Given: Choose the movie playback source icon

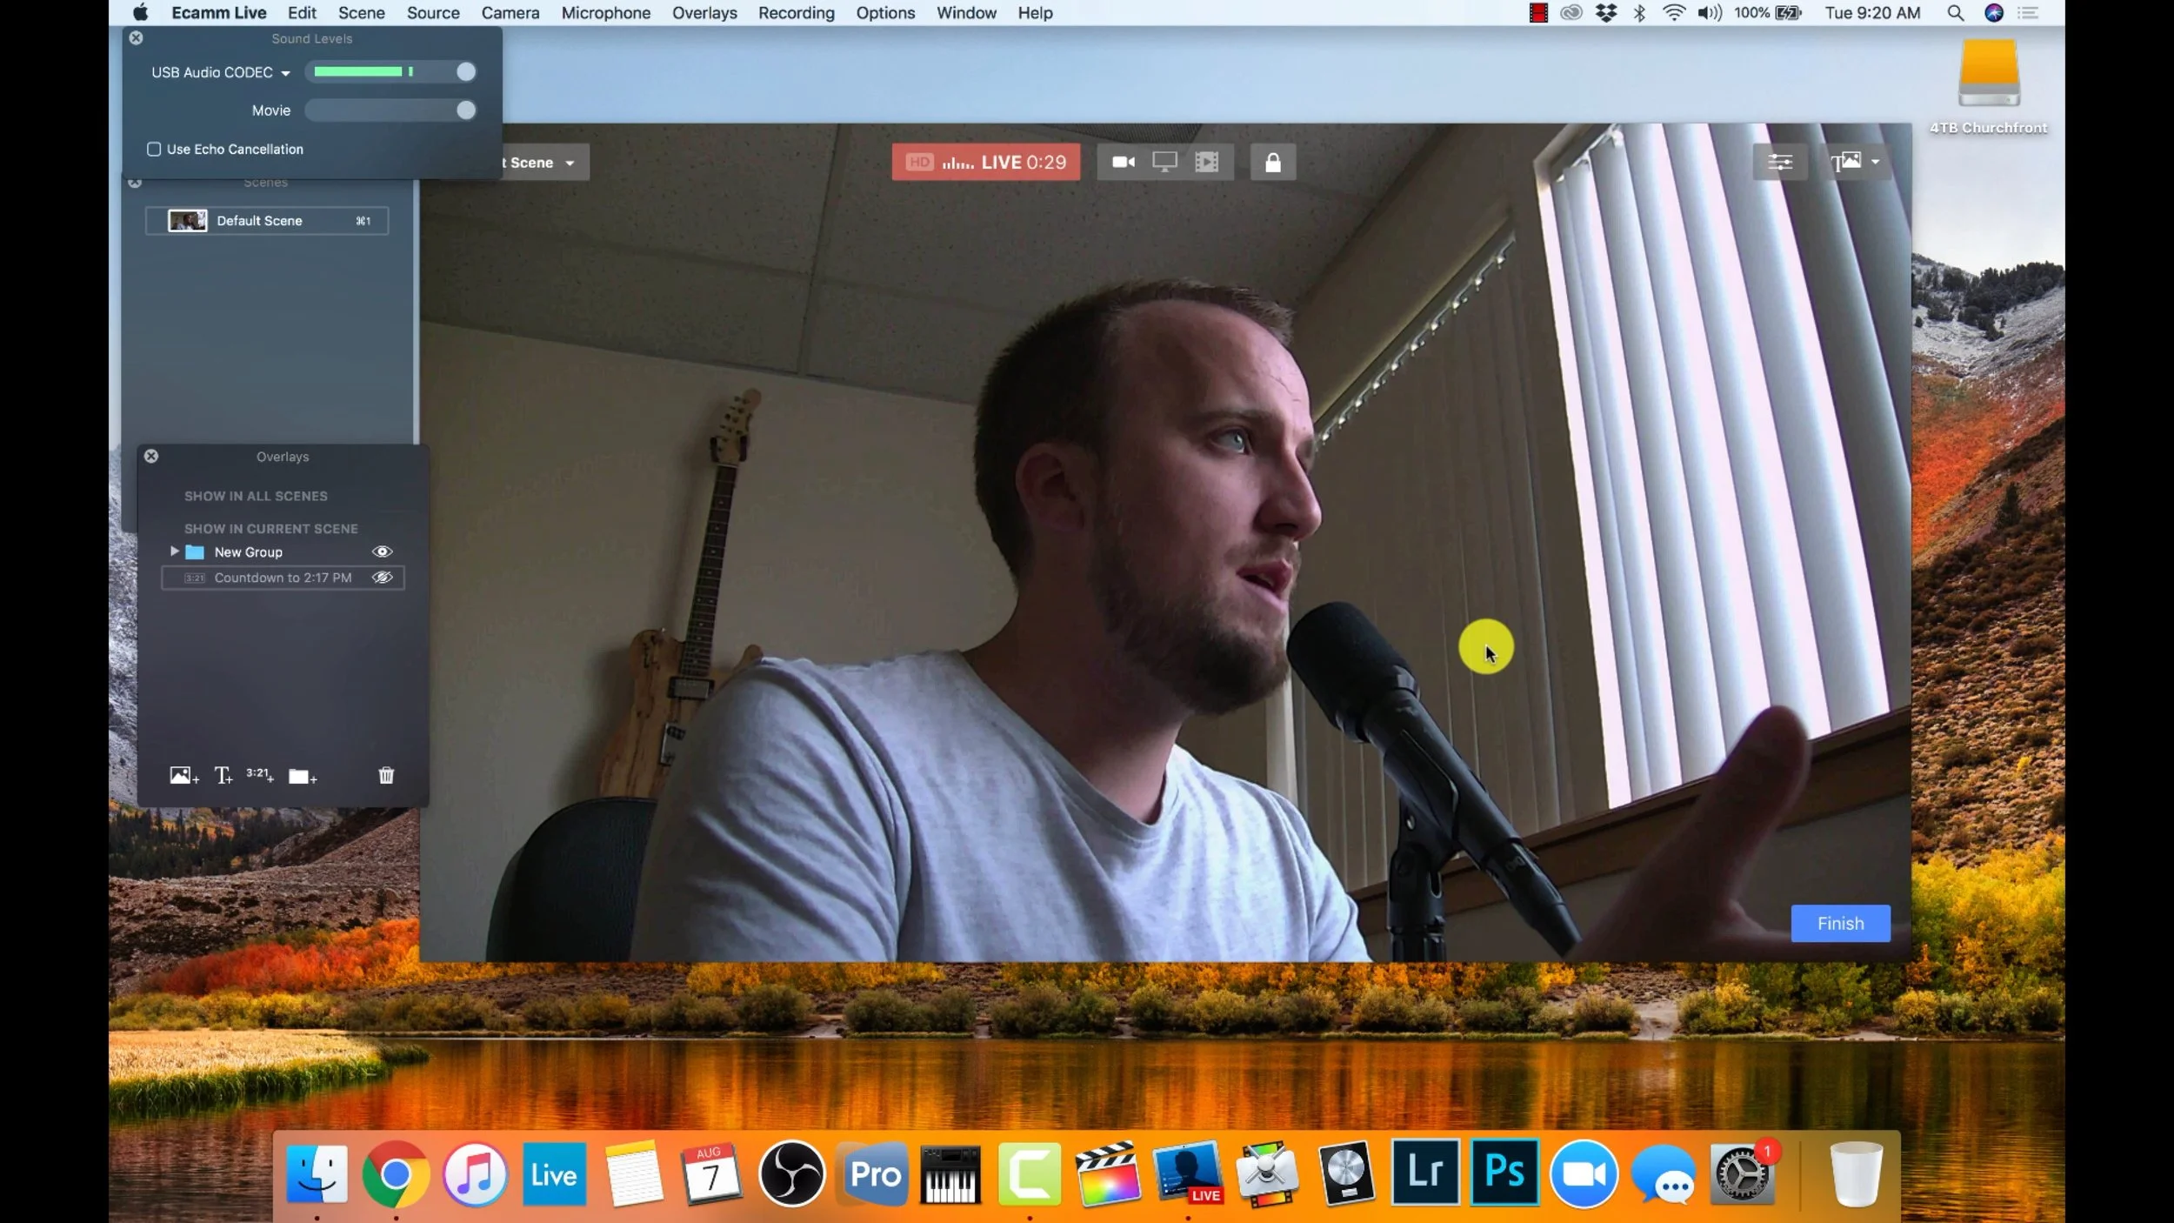Looking at the screenshot, I should click(1207, 162).
